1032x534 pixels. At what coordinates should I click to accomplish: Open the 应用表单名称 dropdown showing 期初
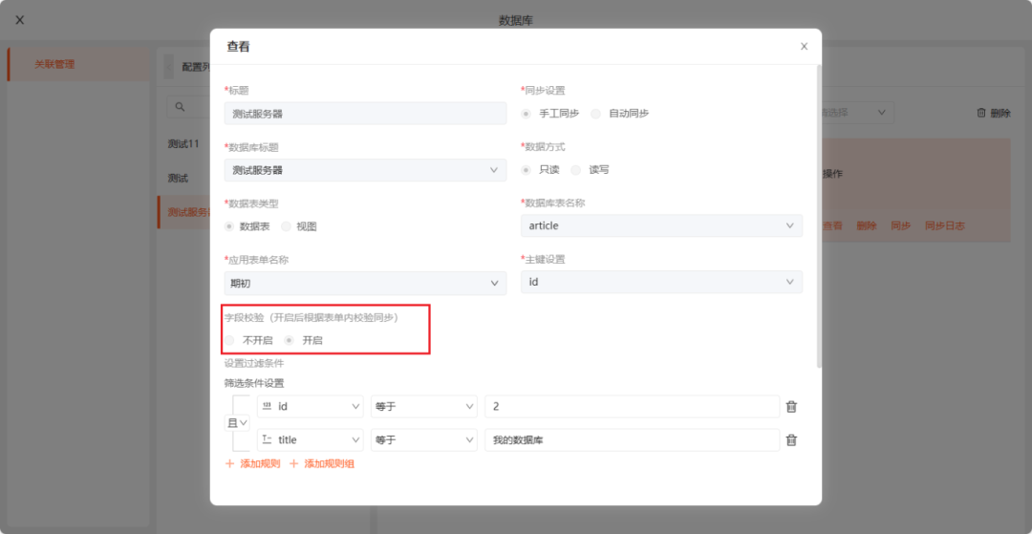365,283
